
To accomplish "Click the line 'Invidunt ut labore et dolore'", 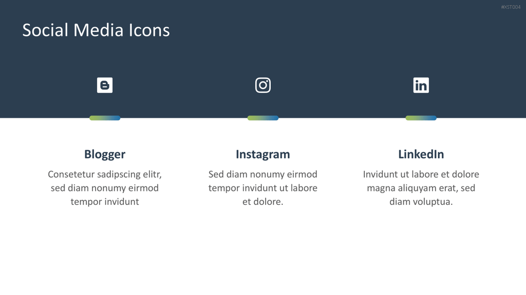I will coord(421,174).
